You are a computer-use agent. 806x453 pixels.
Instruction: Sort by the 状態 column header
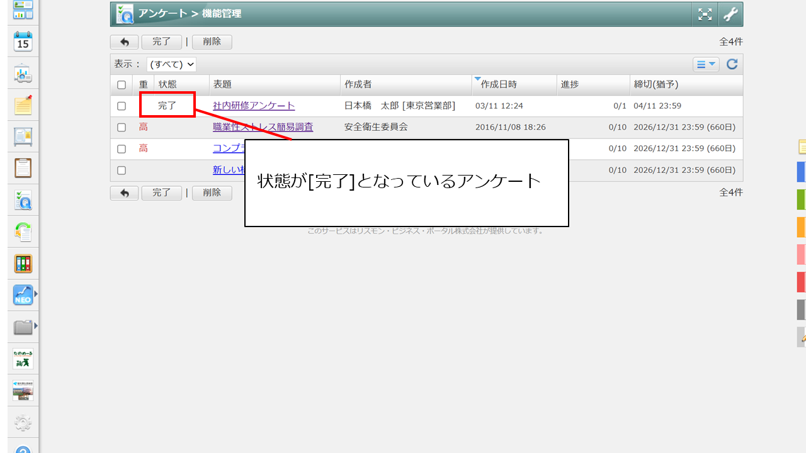[x=181, y=84]
